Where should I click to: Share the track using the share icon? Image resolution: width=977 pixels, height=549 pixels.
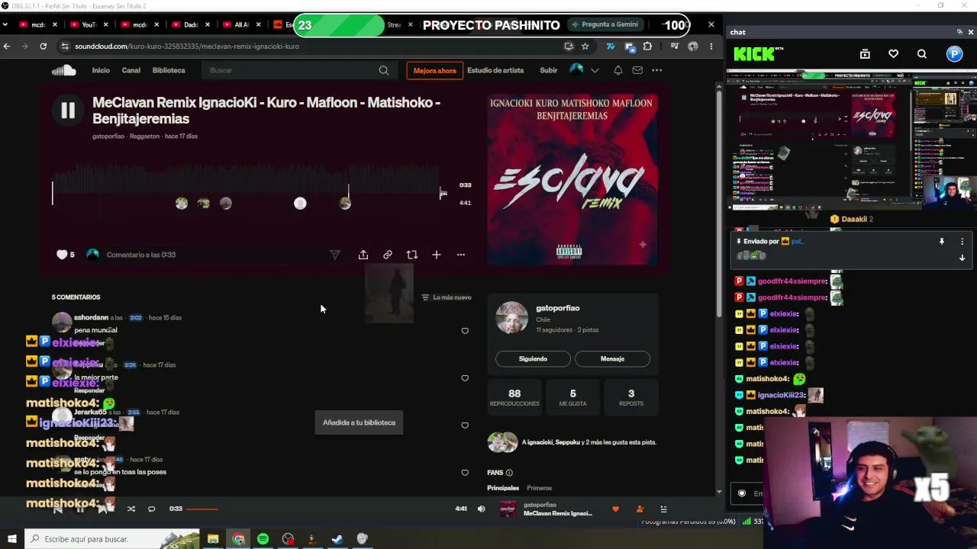coord(363,255)
